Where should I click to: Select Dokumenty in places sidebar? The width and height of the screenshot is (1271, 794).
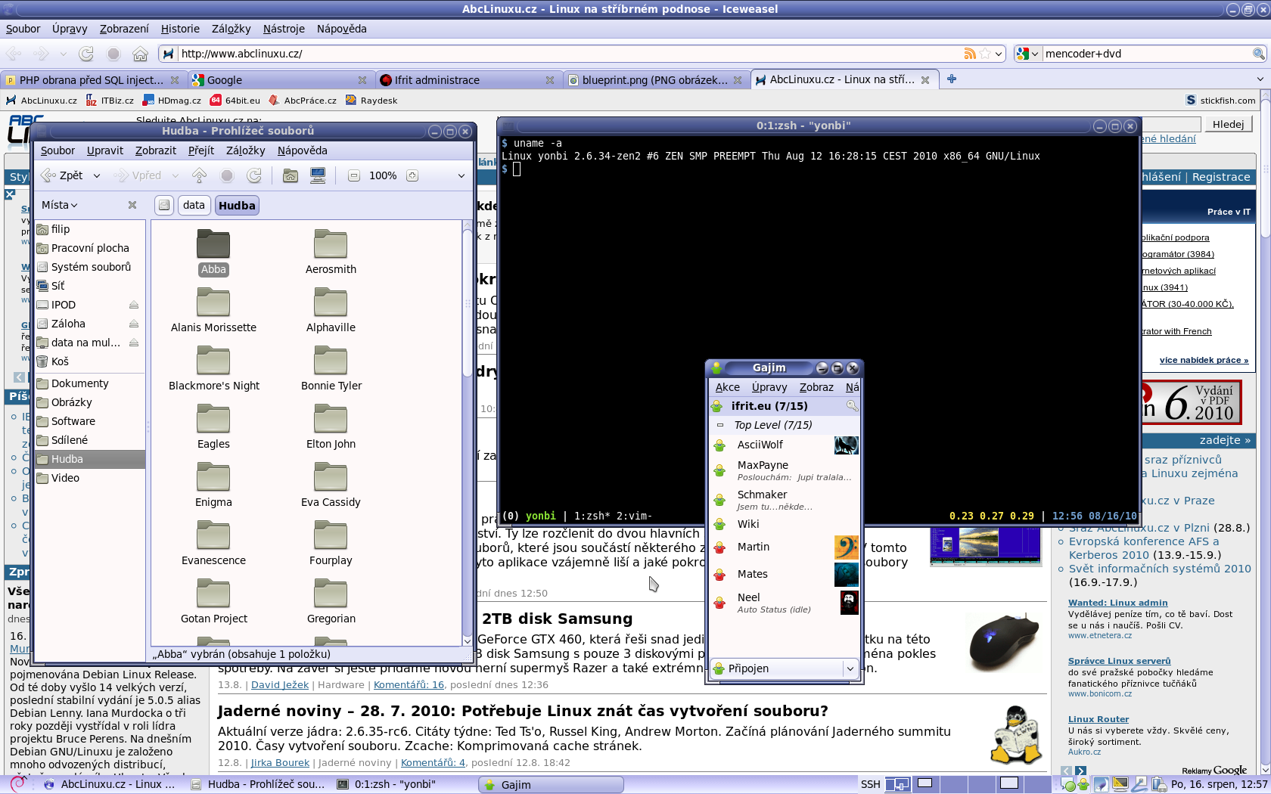pos(90,383)
